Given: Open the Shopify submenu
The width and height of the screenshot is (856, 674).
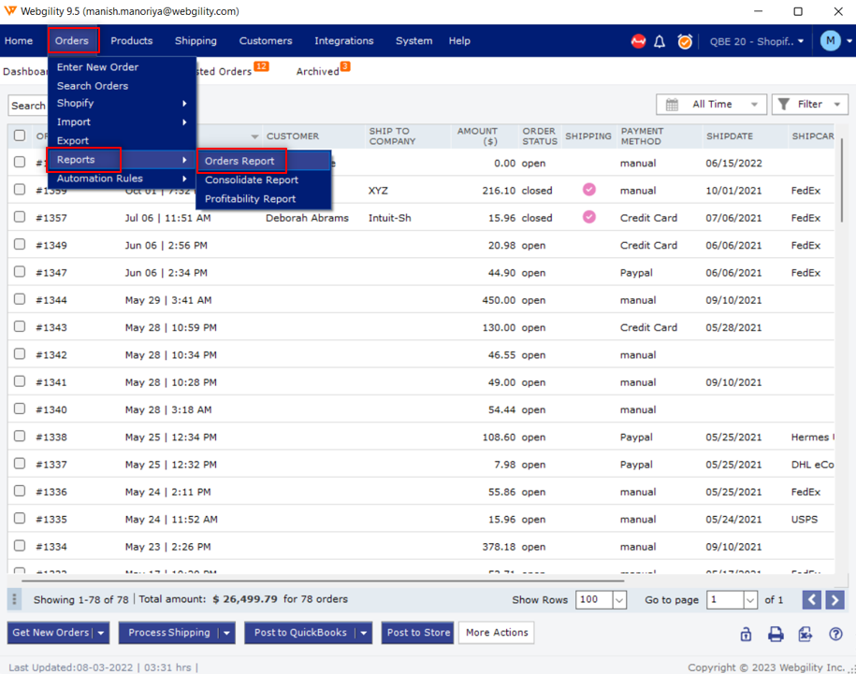Looking at the screenshot, I should (x=122, y=103).
